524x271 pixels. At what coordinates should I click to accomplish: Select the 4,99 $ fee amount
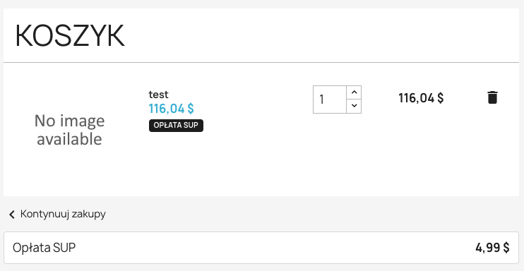tap(492, 248)
